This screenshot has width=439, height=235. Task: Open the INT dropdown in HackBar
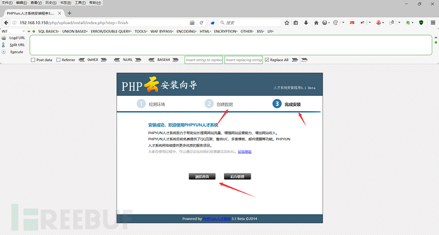click(x=13, y=31)
